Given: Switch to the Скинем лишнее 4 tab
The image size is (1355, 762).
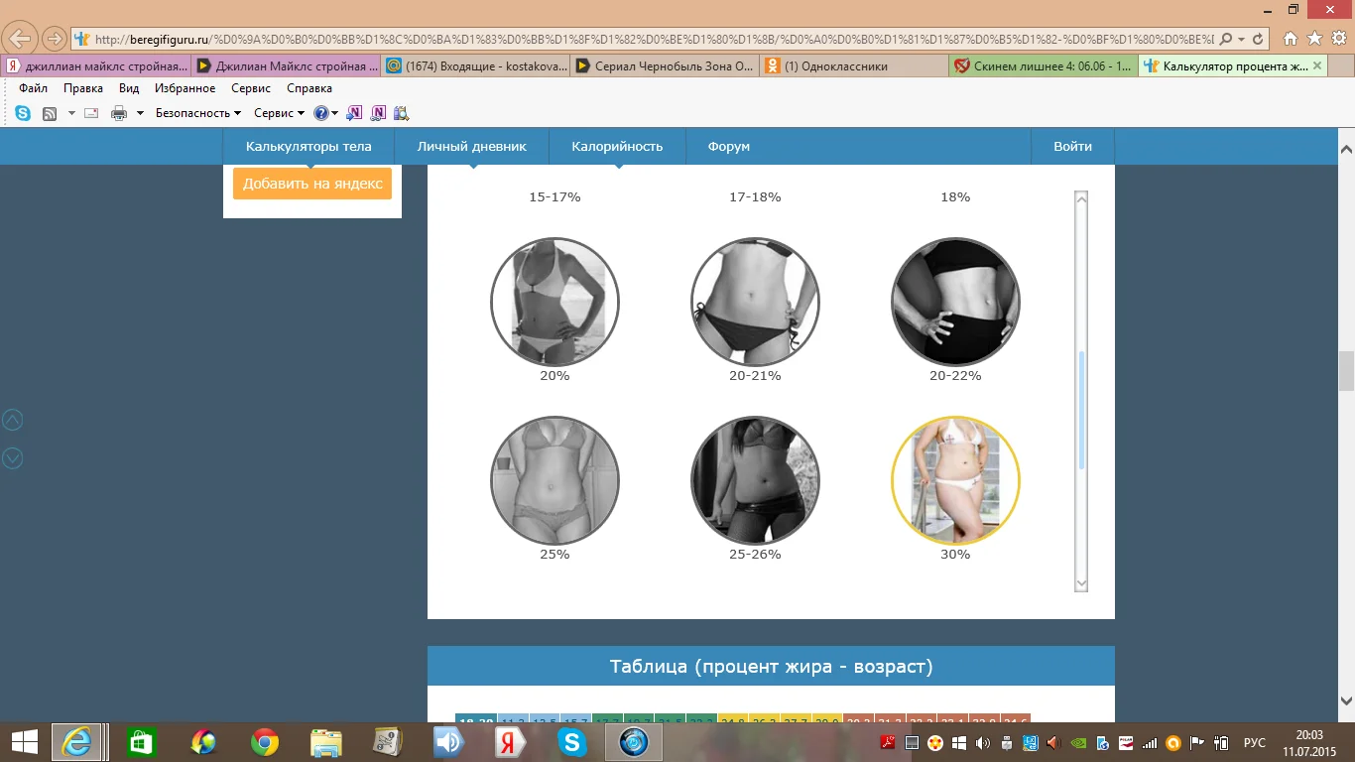Looking at the screenshot, I should tap(1042, 66).
